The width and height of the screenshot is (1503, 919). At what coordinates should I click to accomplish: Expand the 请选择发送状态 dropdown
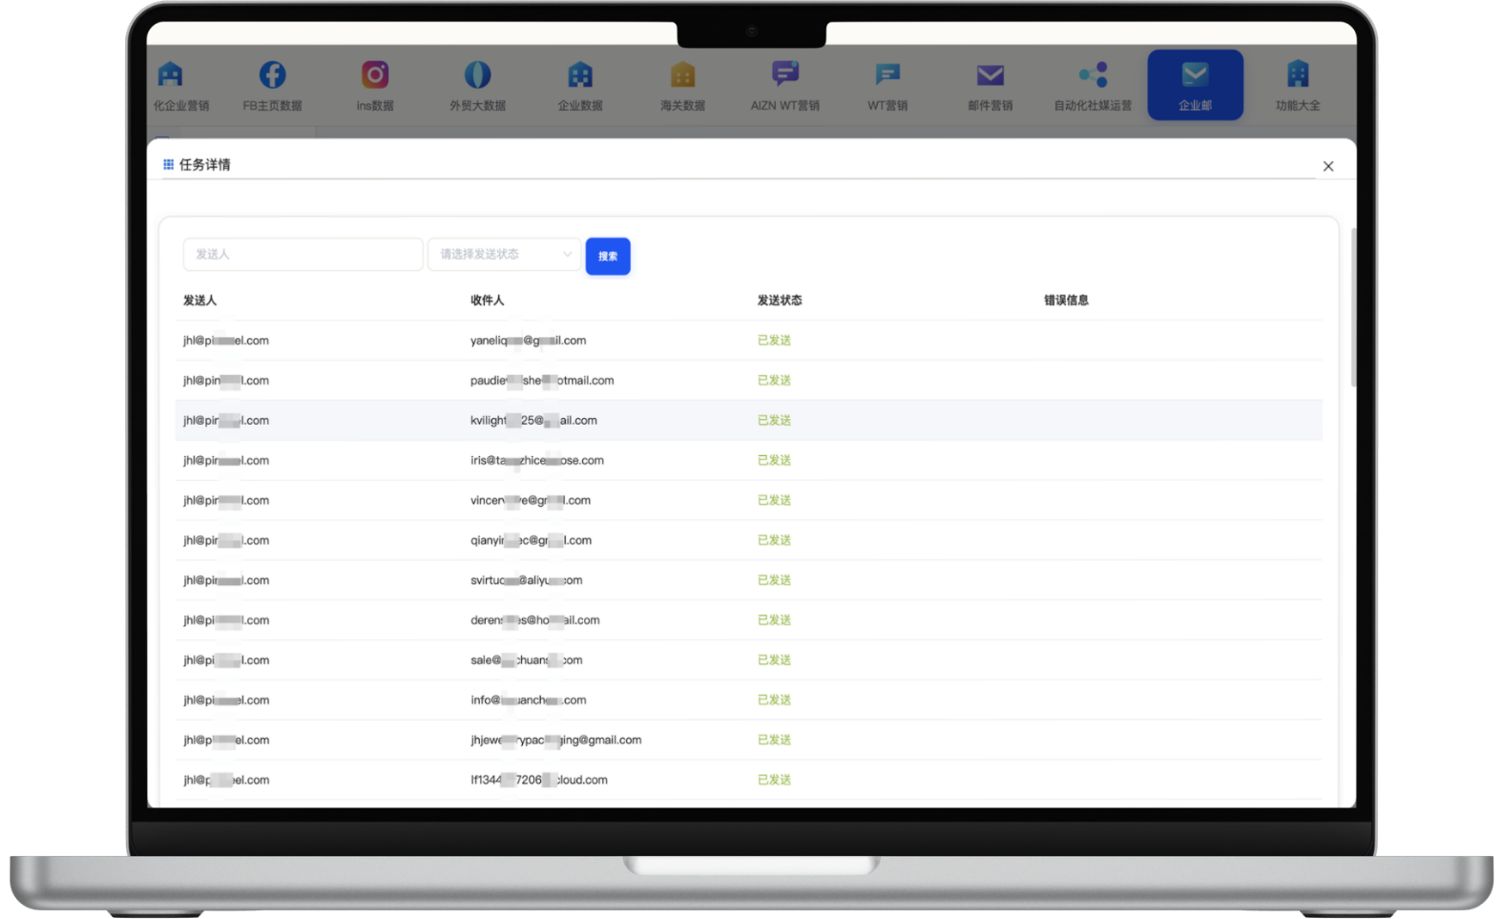[x=504, y=255]
